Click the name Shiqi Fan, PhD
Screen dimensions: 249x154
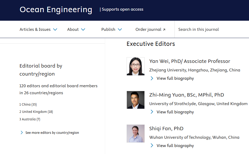(x=166, y=129)
